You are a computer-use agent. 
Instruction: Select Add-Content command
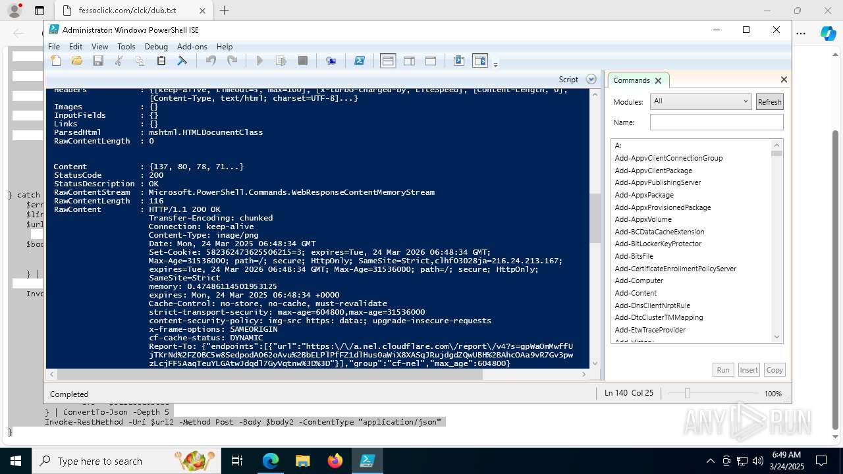(636, 293)
